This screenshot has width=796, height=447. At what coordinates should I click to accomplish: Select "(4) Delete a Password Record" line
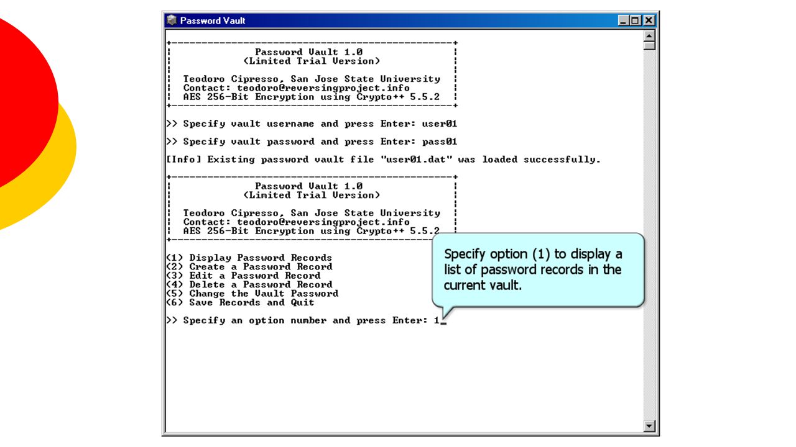pyautogui.click(x=249, y=284)
